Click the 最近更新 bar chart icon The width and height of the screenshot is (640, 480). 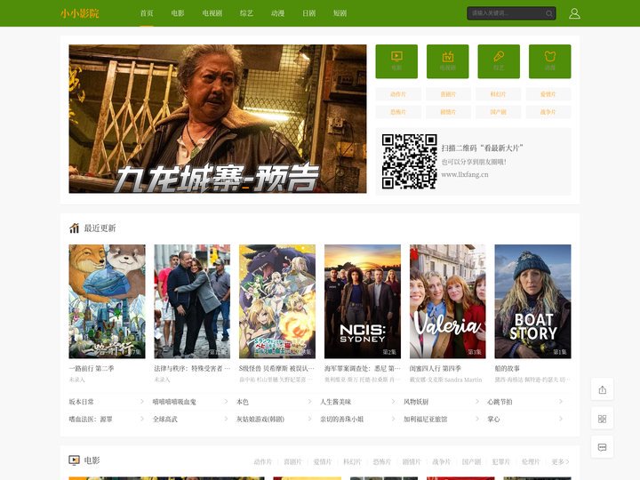coord(74,228)
